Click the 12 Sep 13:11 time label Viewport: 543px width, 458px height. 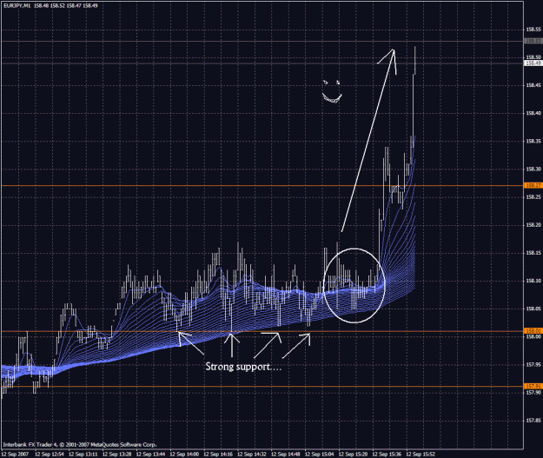83,454
